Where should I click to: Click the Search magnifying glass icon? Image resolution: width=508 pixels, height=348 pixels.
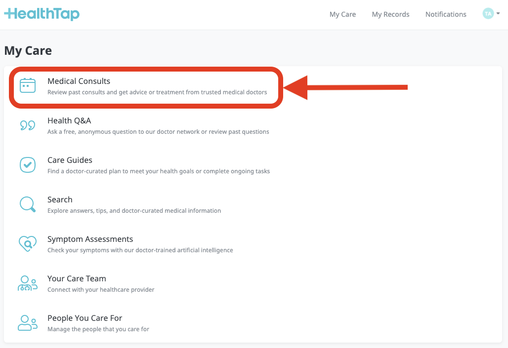[x=28, y=204]
